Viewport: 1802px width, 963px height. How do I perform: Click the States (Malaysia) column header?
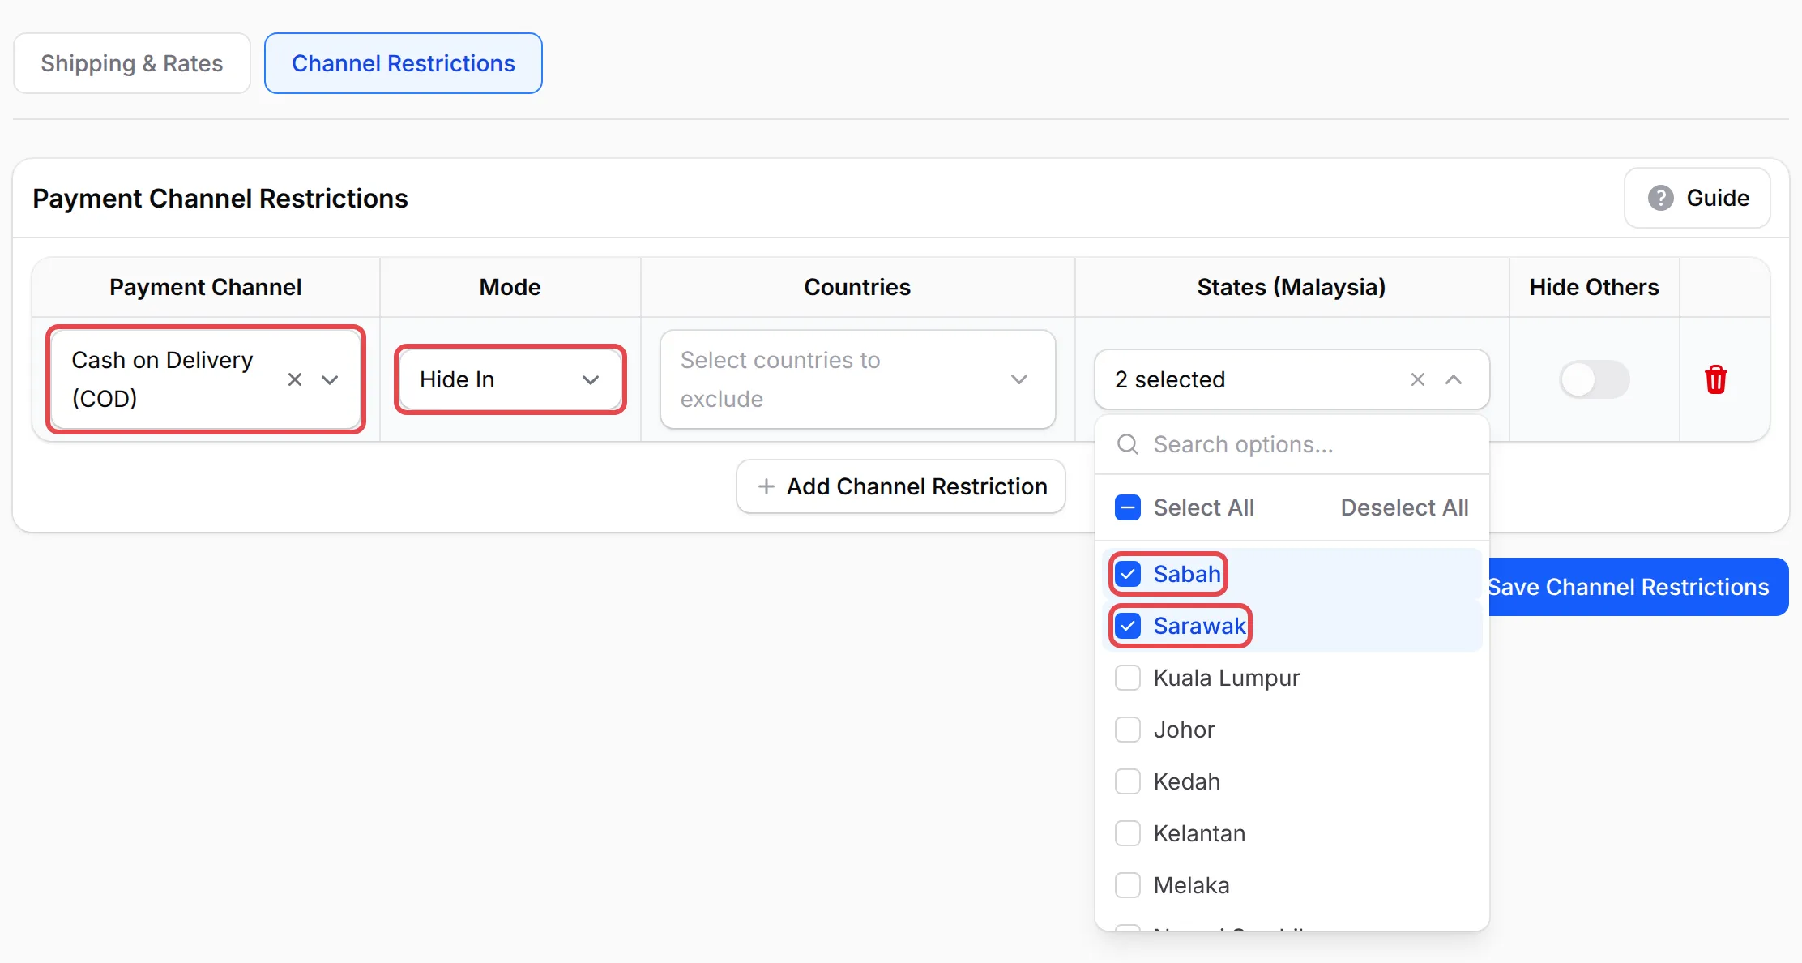click(x=1292, y=287)
